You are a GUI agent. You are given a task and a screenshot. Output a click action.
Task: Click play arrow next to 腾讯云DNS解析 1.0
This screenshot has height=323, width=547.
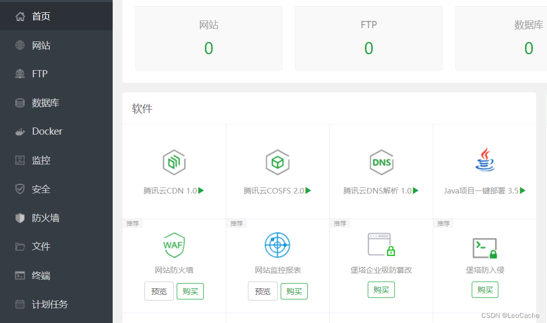(415, 190)
